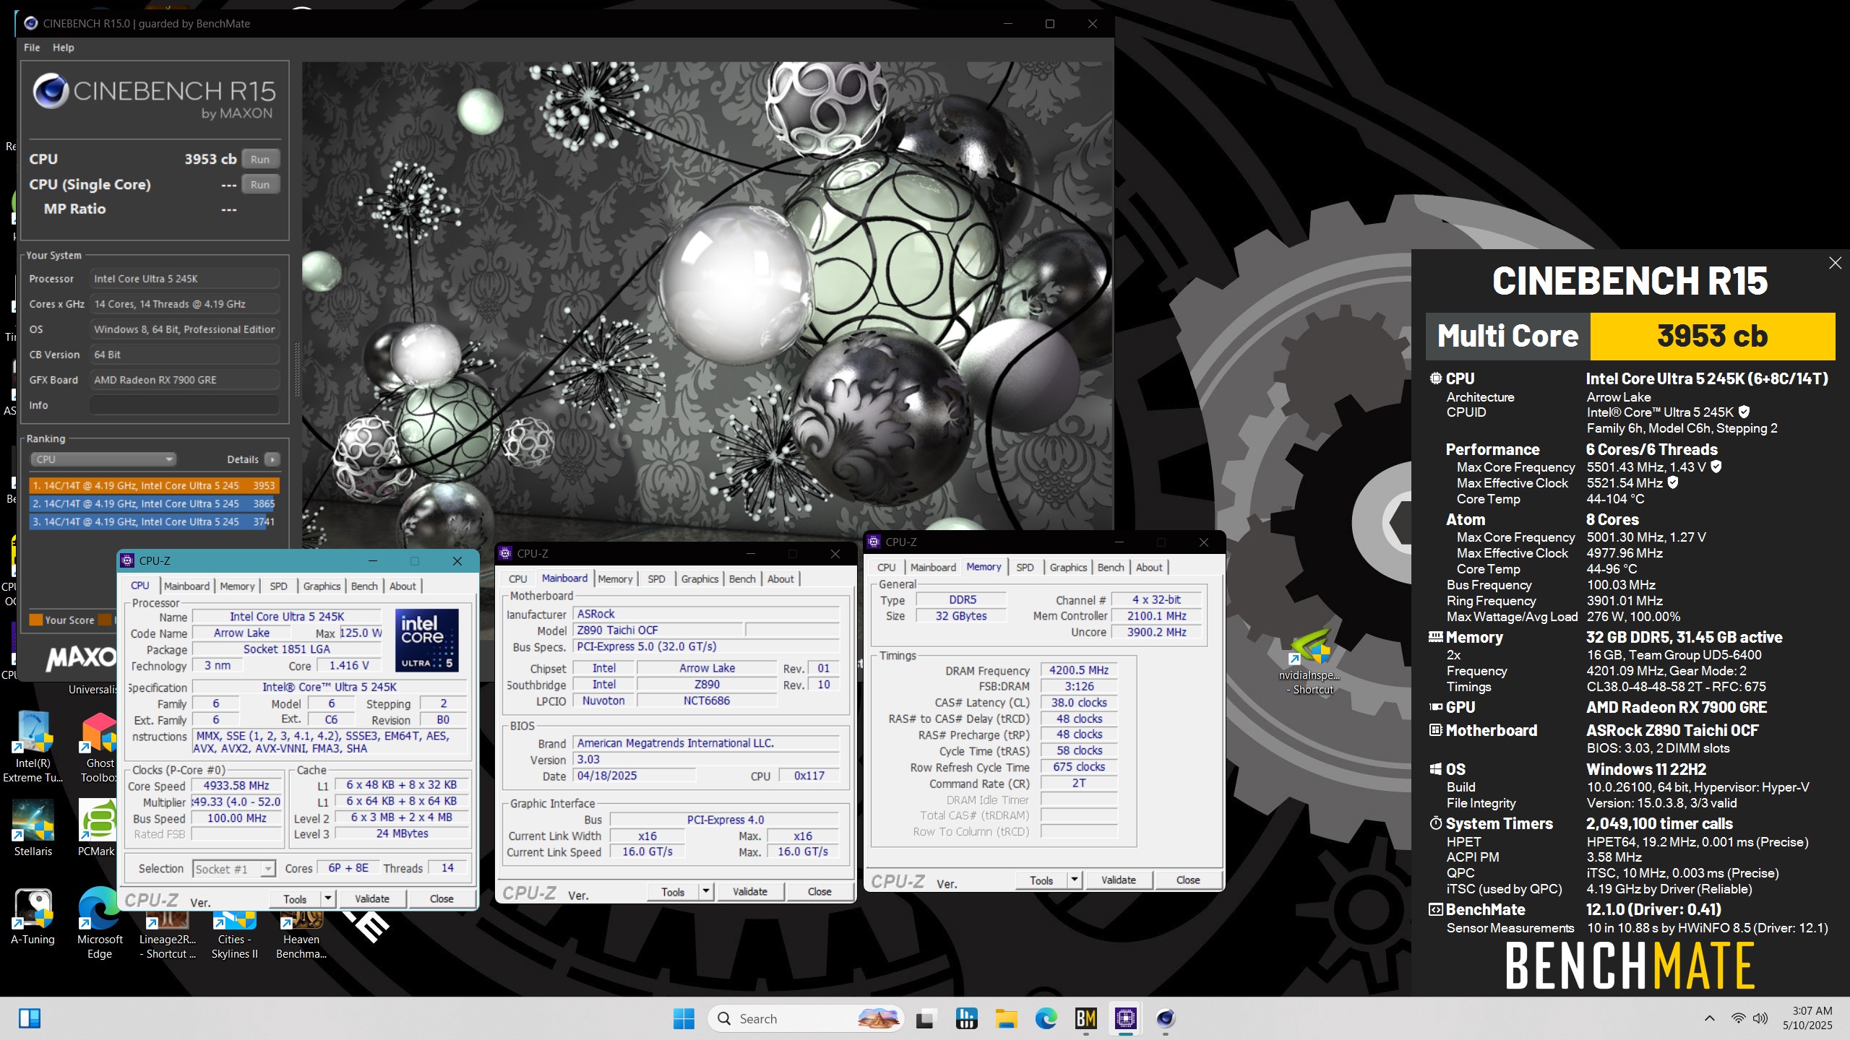
Task: Open CPU-Z taskbar icon
Action: click(x=1126, y=1018)
